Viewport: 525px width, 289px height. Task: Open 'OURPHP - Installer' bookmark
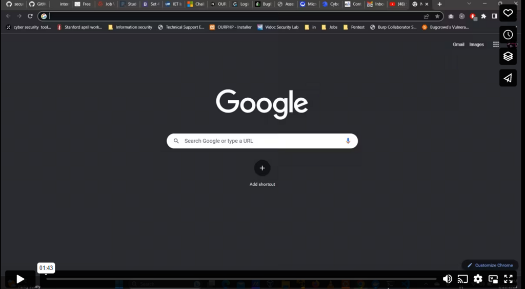231,27
